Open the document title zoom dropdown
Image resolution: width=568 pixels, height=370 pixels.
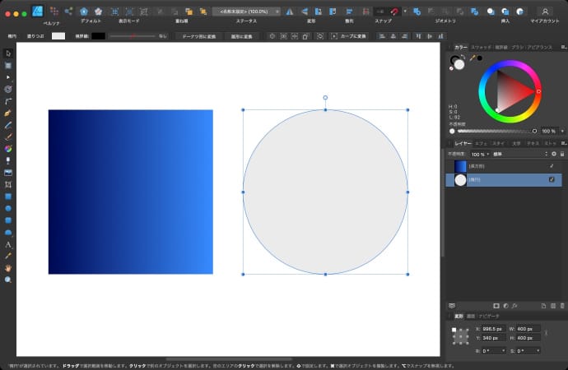[x=245, y=12]
